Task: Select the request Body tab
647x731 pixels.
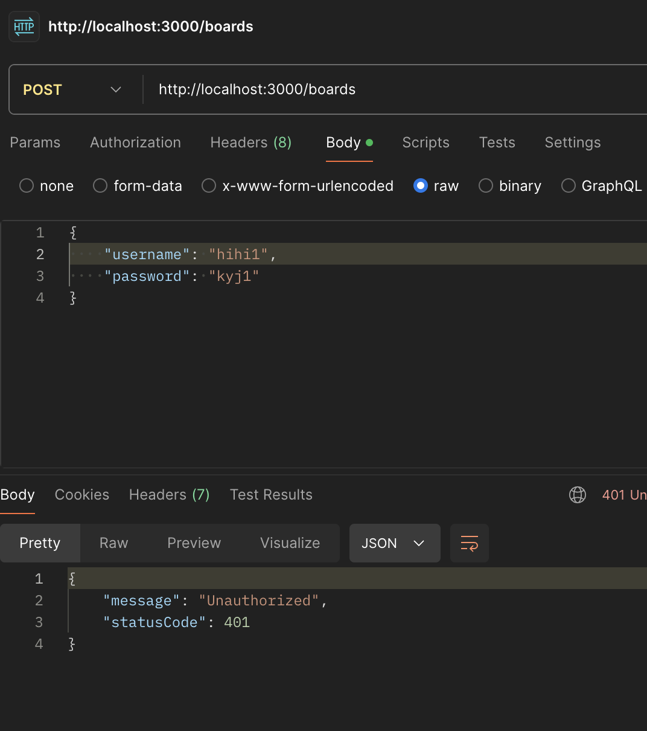Action: pyautogui.click(x=349, y=143)
